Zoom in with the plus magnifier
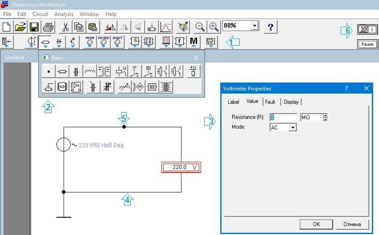Image resolution: width=379 pixels, height=235 pixels. [214, 27]
